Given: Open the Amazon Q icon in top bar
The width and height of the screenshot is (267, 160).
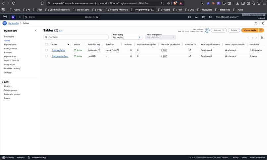Looking at the screenshot, I should coord(13,17).
